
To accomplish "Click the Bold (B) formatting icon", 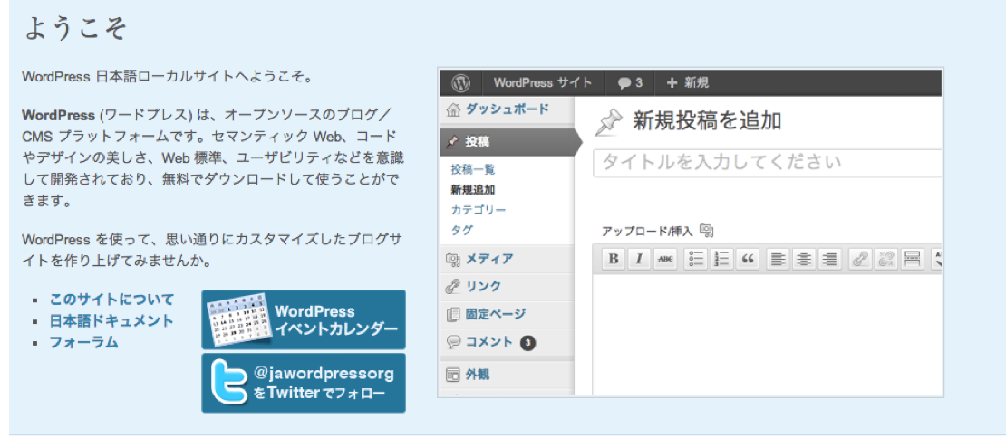I will click(614, 260).
